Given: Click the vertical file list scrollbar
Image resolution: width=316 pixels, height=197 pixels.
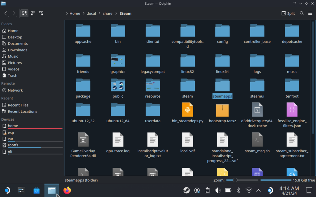Looking at the screenshot, I should 313,77.
